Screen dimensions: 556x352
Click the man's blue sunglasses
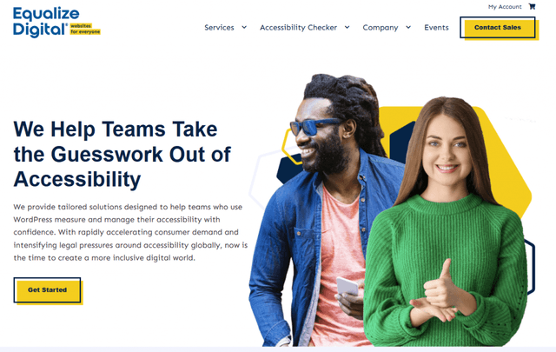314,126
